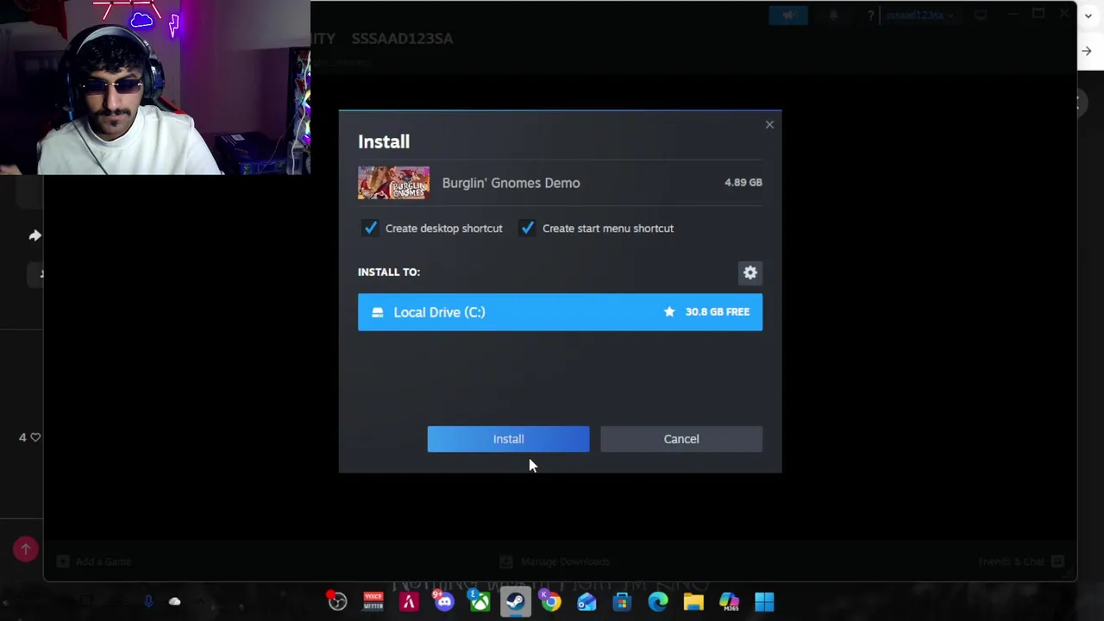Open Voicemeeter from the taskbar
This screenshot has height=621, width=1104.
click(373, 601)
